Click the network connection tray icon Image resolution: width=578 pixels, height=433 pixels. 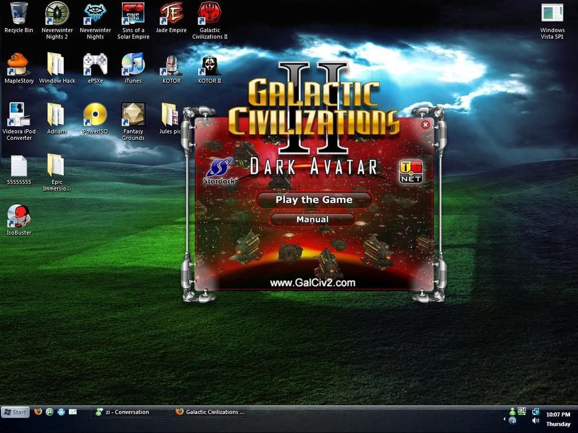[536, 411]
